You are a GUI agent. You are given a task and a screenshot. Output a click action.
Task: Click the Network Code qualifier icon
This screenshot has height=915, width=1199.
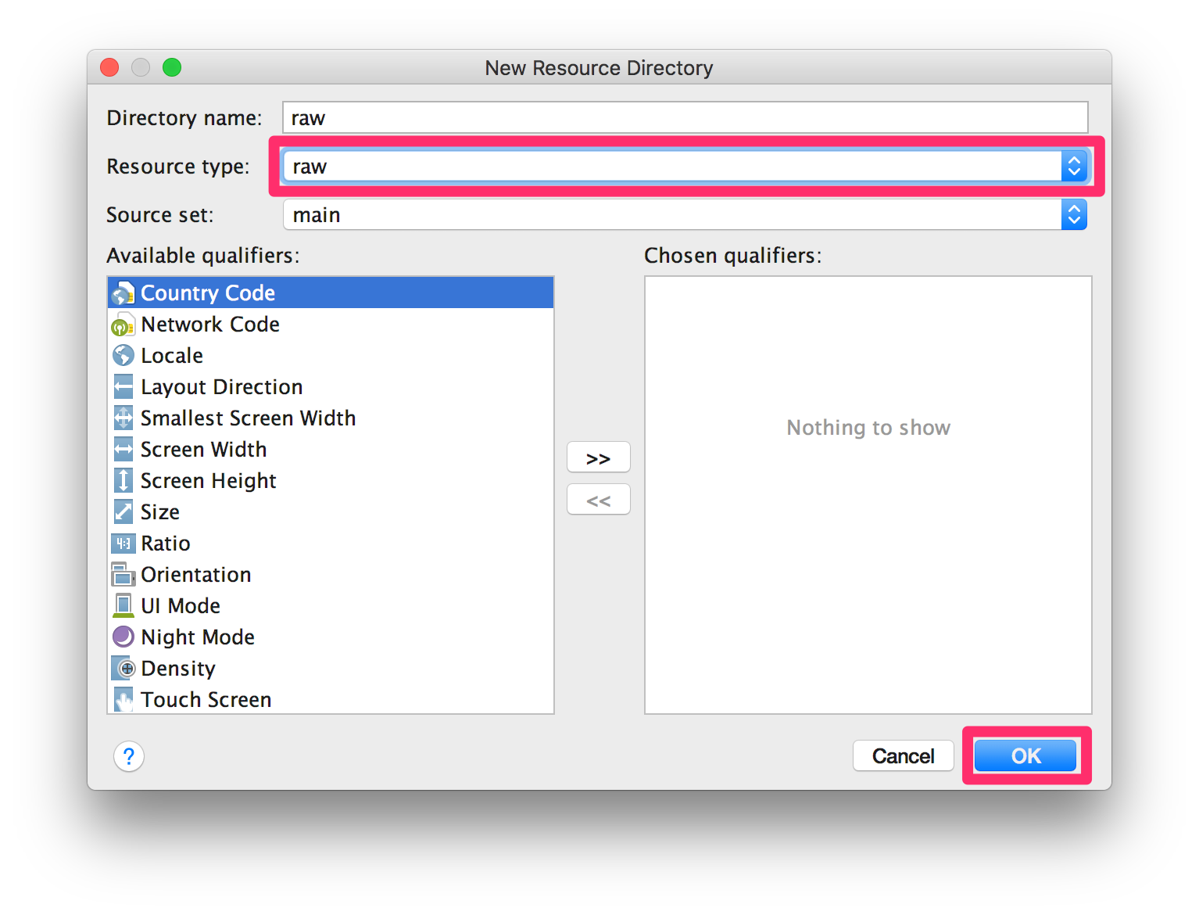(123, 325)
